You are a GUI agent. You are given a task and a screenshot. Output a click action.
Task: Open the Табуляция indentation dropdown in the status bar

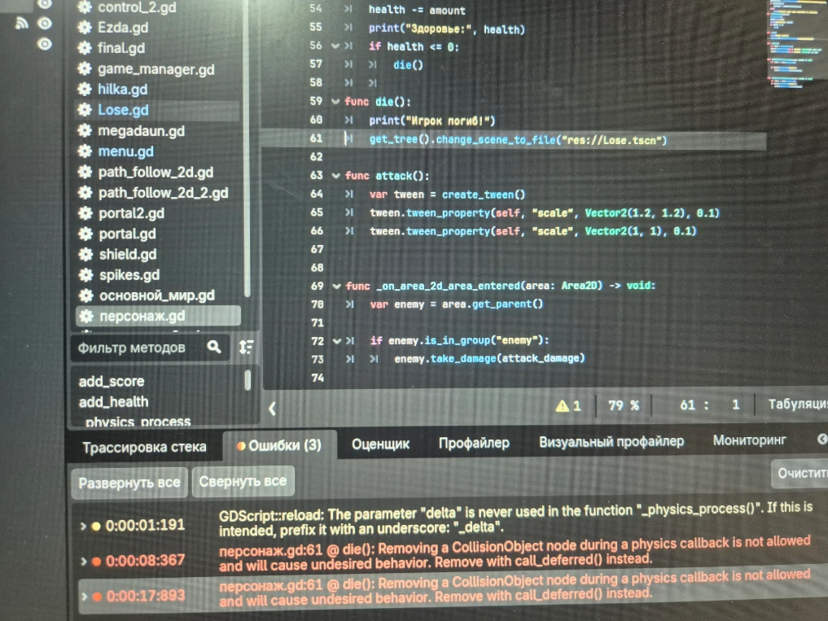point(797,404)
